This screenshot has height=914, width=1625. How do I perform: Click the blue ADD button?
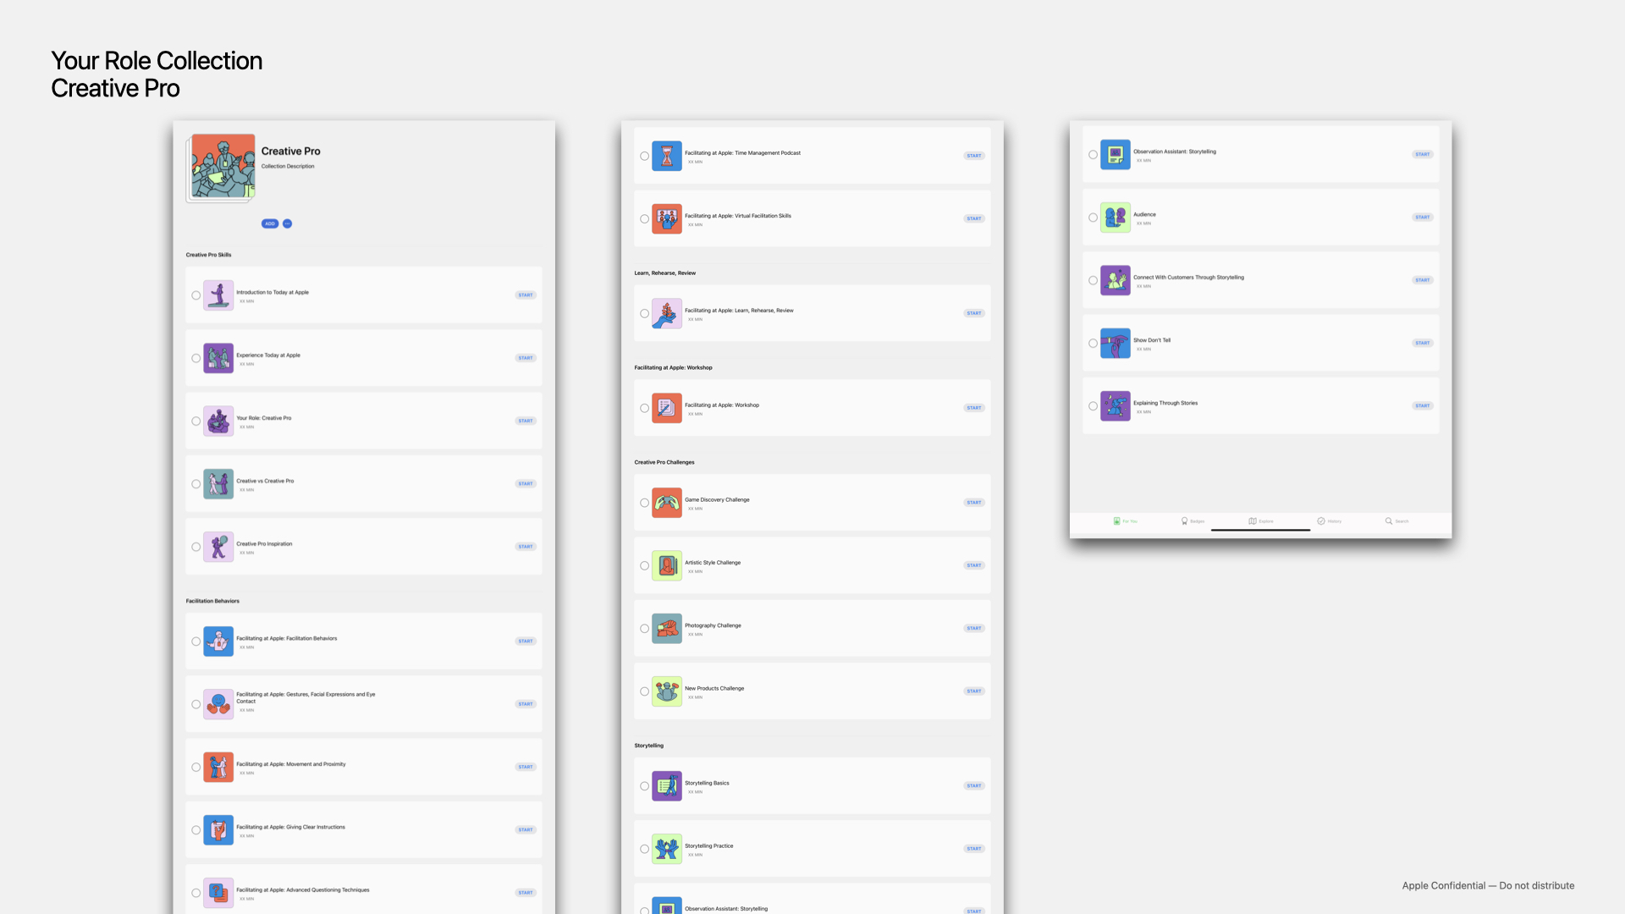(x=270, y=223)
